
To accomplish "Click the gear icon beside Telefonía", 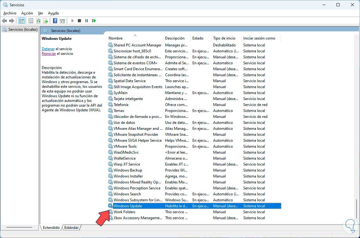I will (110, 104).
